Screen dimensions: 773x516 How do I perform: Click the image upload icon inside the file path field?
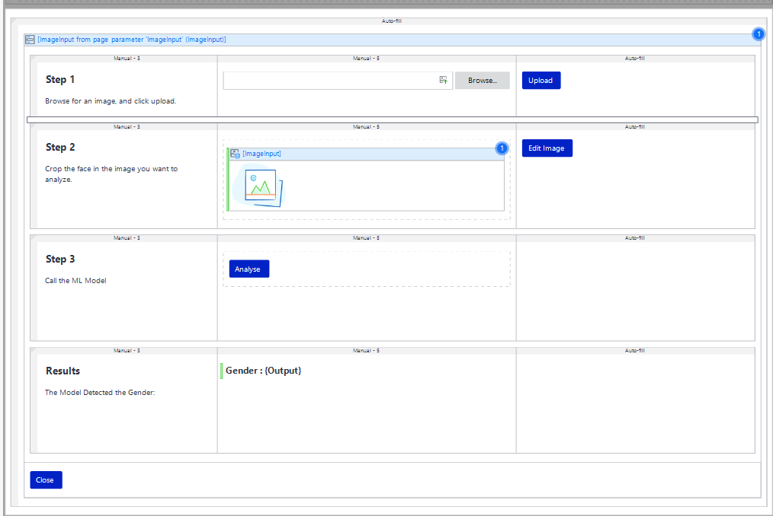(443, 80)
